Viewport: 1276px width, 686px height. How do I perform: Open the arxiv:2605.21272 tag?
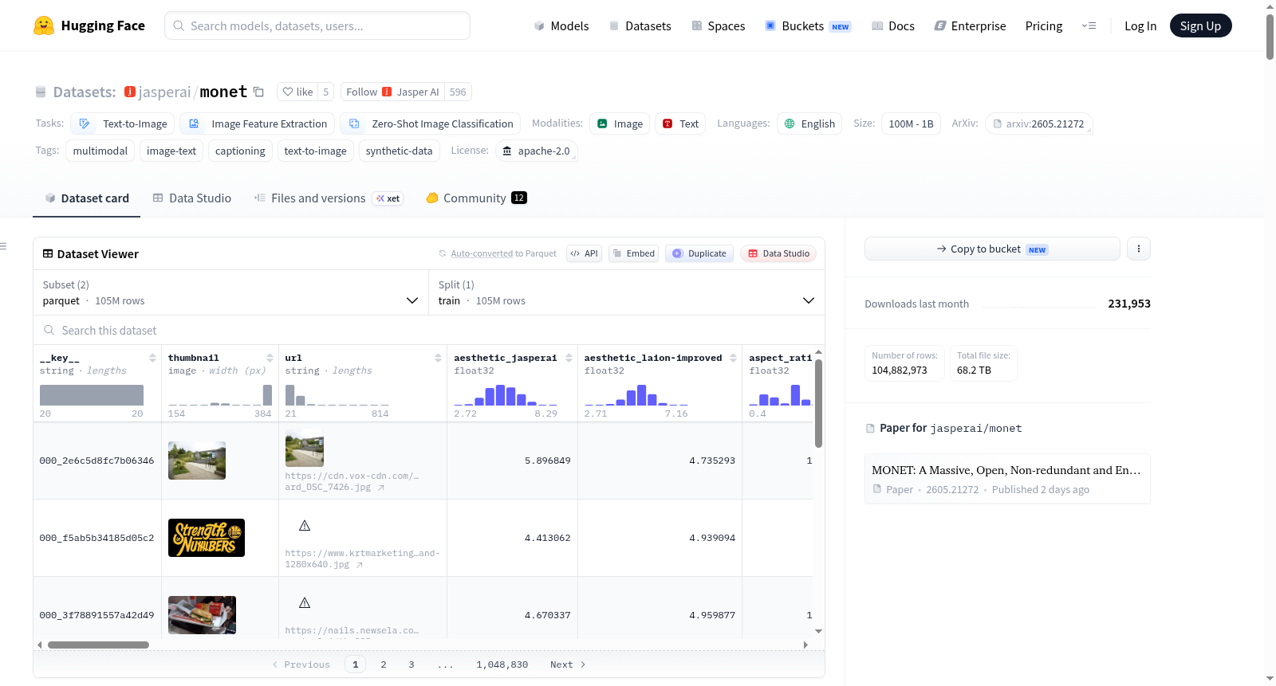(1038, 123)
